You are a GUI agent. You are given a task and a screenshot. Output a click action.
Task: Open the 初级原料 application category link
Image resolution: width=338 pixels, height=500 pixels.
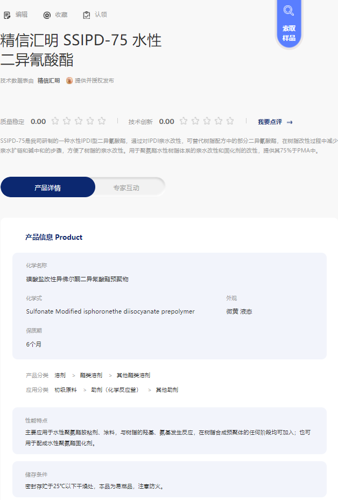point(66,390)
